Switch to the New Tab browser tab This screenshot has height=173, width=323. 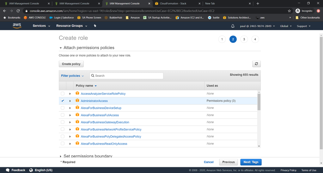tap(228, 3)
